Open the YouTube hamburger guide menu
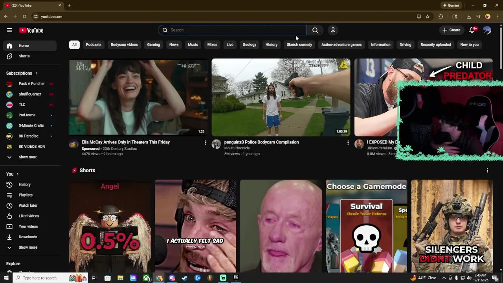The height and width of the screenshot is (283, 503). 9,30
